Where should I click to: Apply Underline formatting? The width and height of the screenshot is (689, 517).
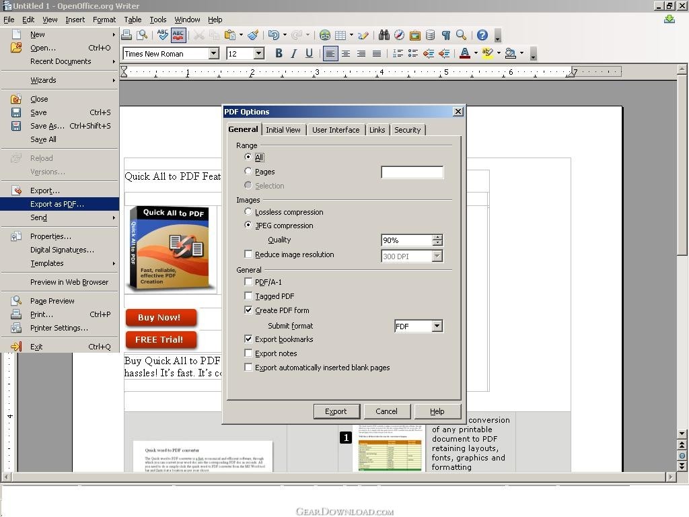point(310,53)
